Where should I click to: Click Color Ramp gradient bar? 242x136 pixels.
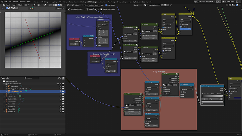click(x=212, y=96)
